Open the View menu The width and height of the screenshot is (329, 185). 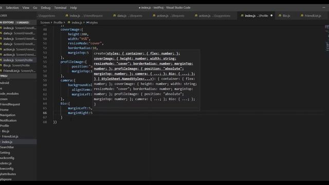(26, 8)
